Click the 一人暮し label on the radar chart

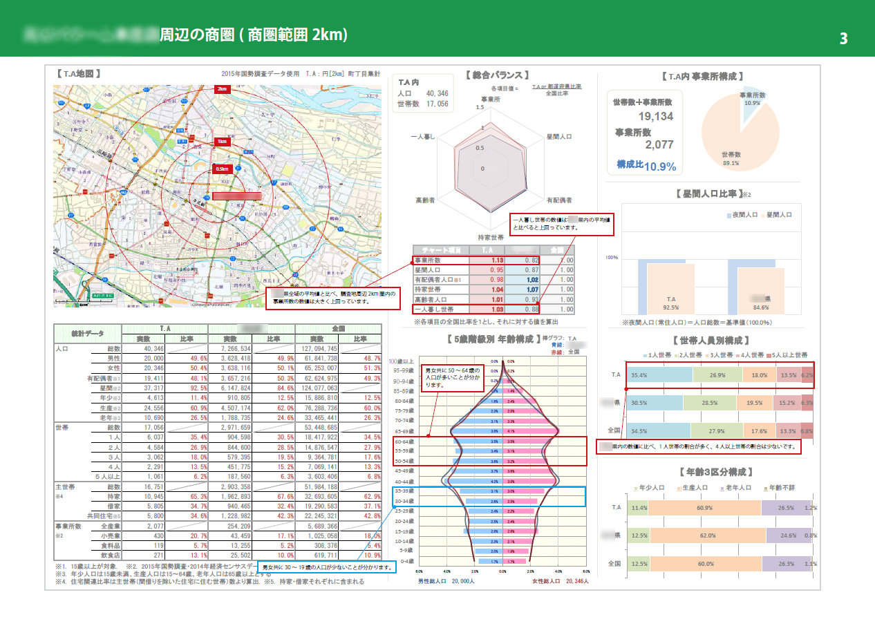(x=423, y=137)
